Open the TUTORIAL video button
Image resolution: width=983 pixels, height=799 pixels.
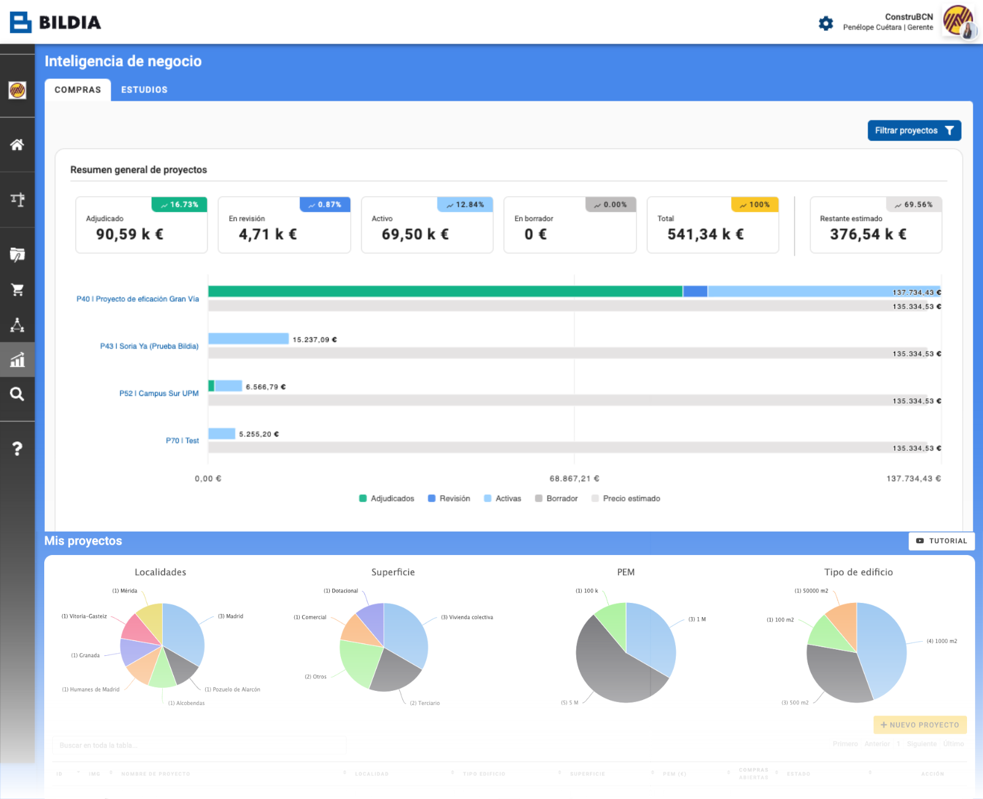pyautogui.click(x=941, y=541)
